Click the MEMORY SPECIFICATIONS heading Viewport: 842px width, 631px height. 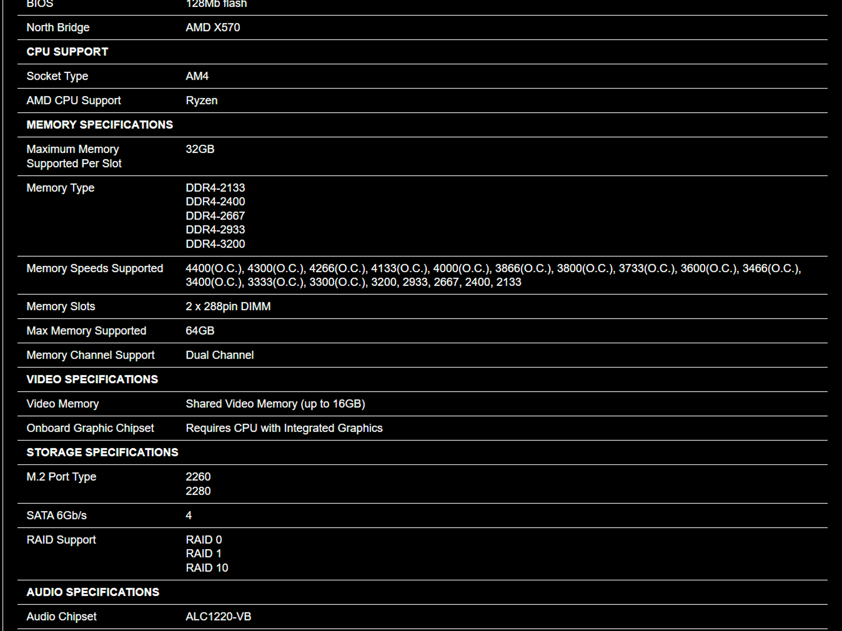pos(100,125)
